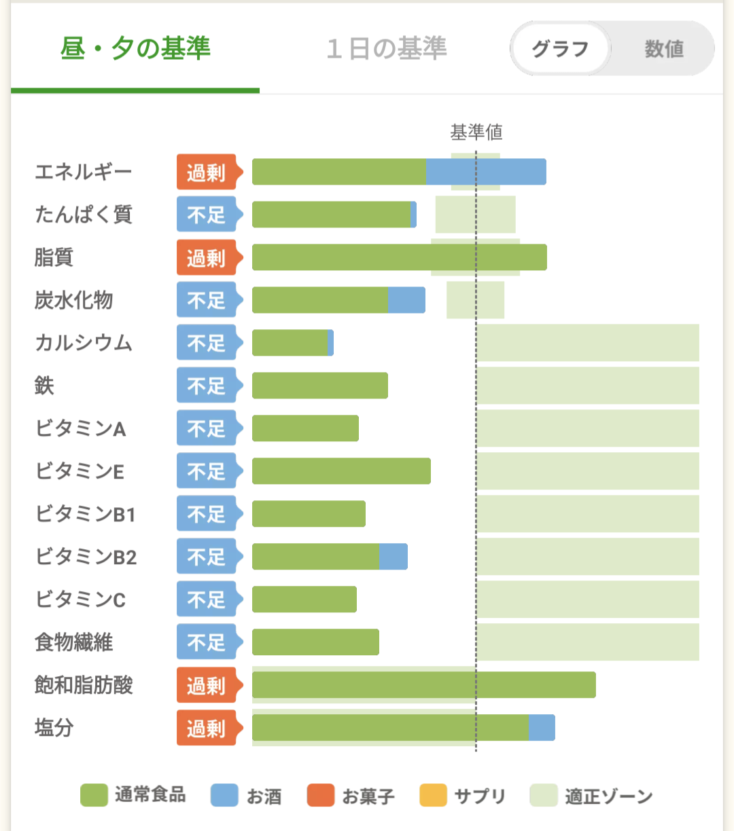The width and height of the screenshot is (734, 831).
Task: Click the ビタミンE green bar
Action: [341, 471]
